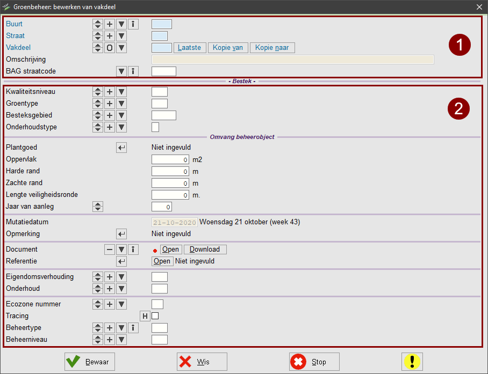Click the Oppervlak input field
Image resolution: width=488 pixels, height=374 pixels.
tap(170, 159)
